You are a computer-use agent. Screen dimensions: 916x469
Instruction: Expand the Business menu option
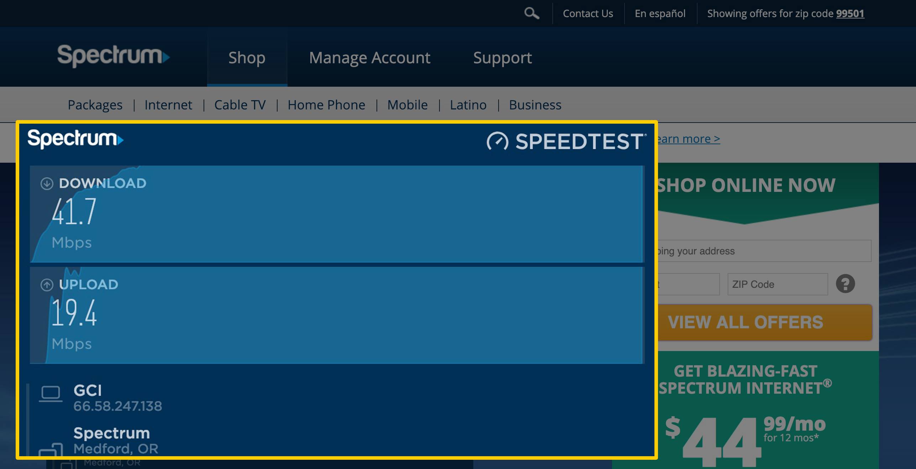point(535,104)
